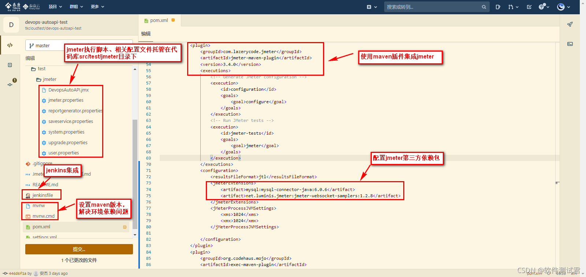Open the 更多 dropdown menu
The width and height of the screenshot is (586, 277).
97,7
